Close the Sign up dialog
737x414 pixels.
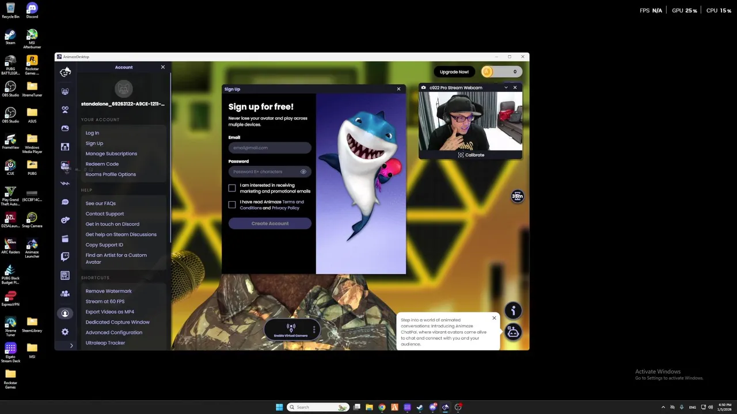click(x=398, y=89)
